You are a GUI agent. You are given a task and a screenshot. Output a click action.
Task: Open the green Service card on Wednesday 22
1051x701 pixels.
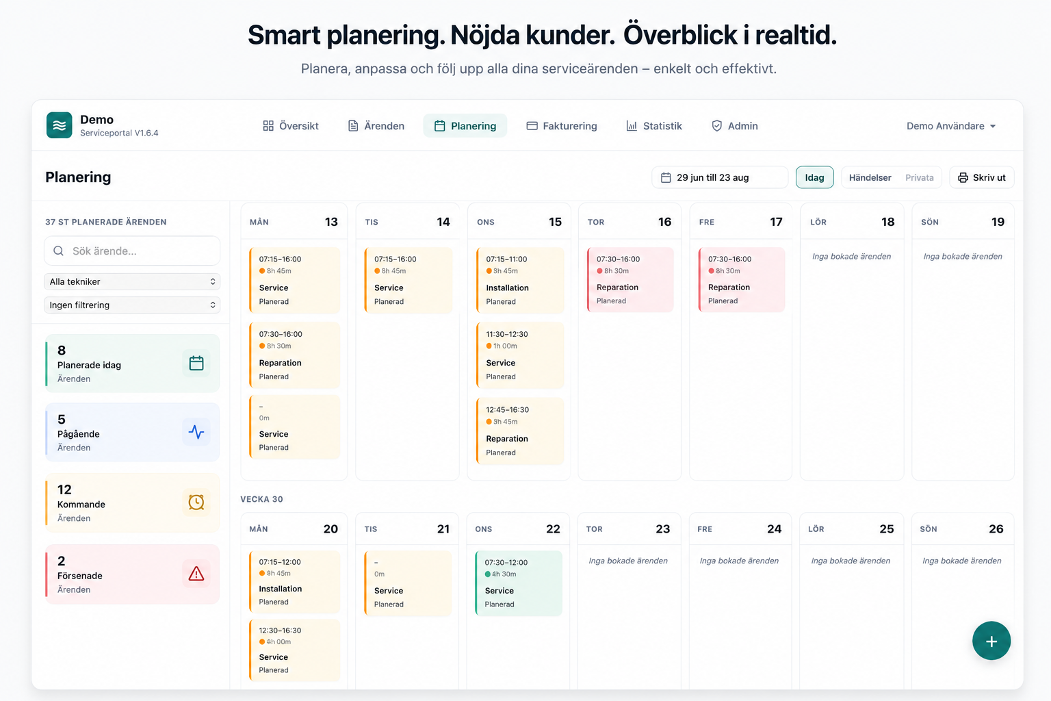click(x=519, y=583)
